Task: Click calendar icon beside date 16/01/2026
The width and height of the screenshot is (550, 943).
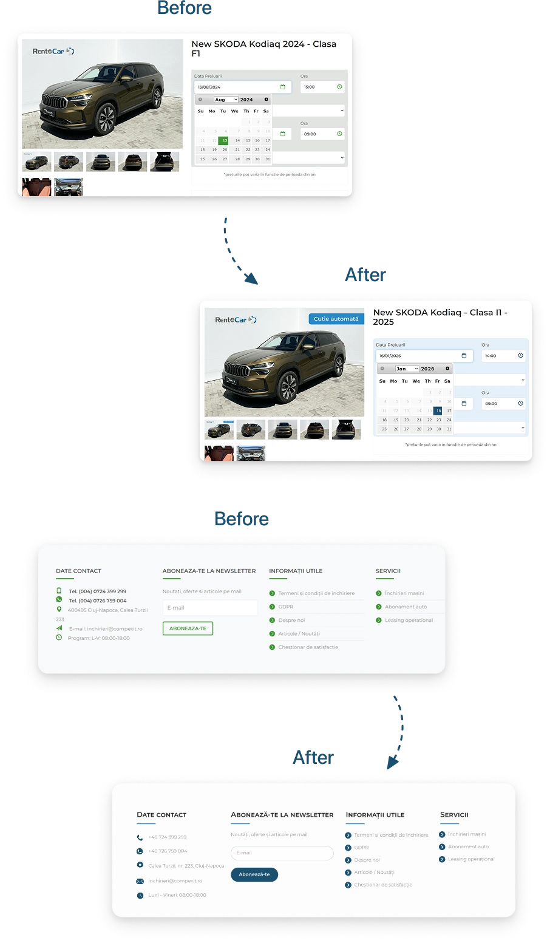Action: (x=464, y=356)
